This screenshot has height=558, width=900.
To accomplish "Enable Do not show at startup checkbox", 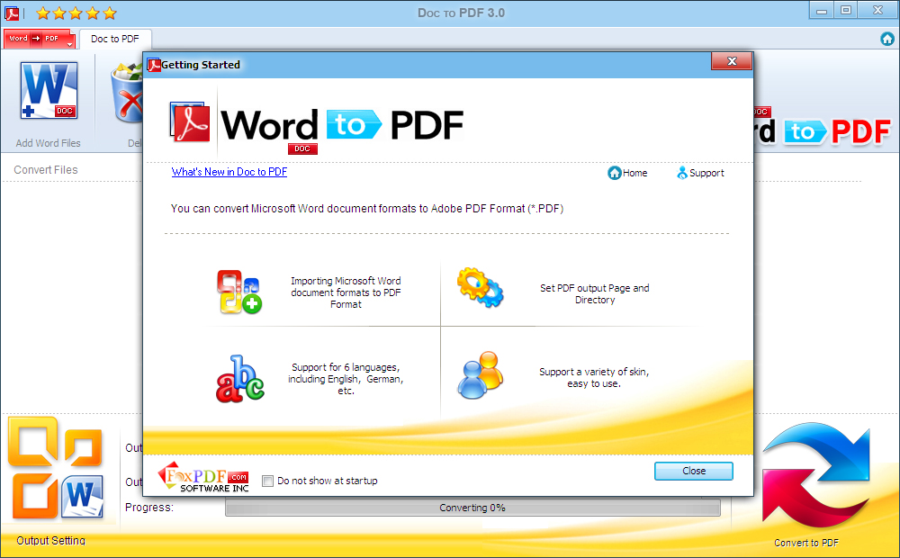I will (x=267, y=481).
